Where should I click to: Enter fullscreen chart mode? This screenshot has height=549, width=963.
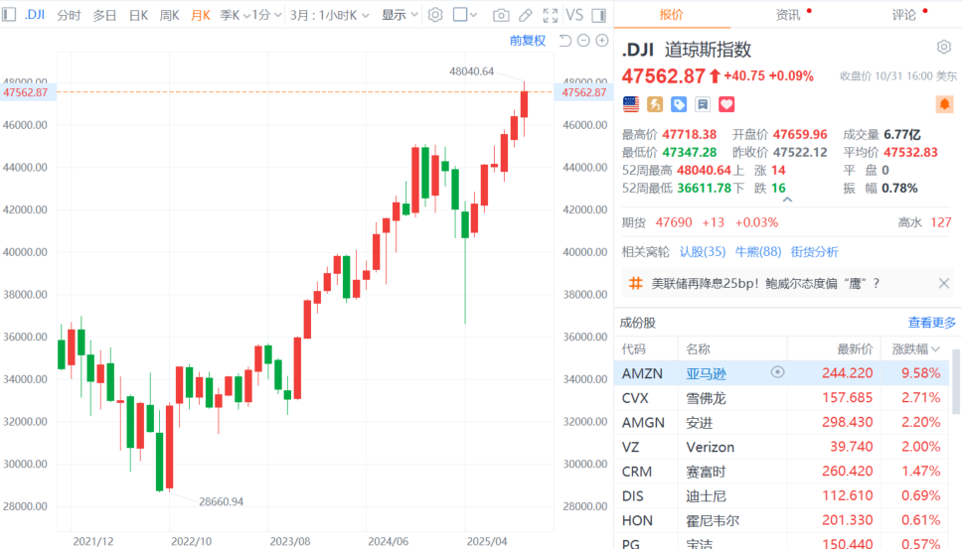pyautogui.click(x=551, y=15)
